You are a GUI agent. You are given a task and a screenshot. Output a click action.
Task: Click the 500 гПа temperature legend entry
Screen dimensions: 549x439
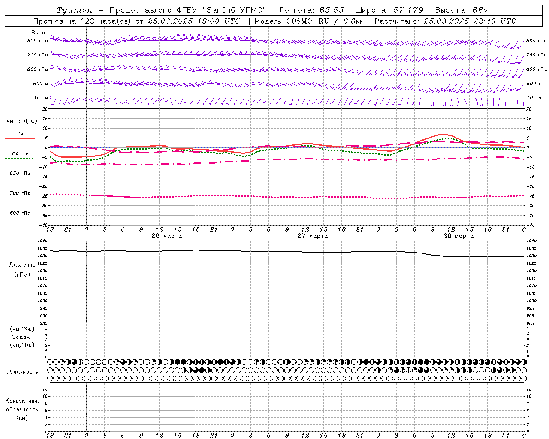click(x=20, y=213)
